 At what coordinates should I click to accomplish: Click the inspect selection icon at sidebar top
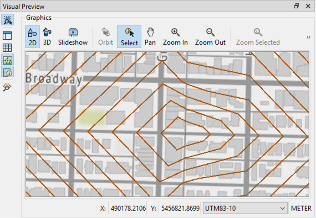(x=8, y=20)
